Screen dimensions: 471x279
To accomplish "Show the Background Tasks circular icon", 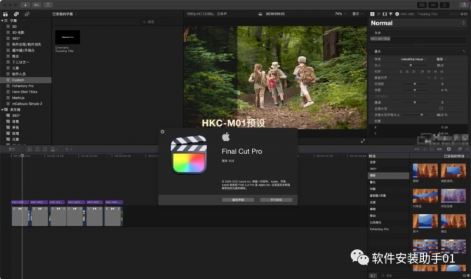I will (48, 5).
